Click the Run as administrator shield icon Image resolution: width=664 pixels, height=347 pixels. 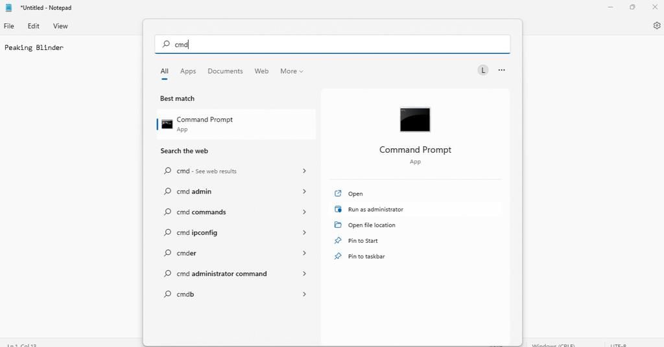[338, 209]
